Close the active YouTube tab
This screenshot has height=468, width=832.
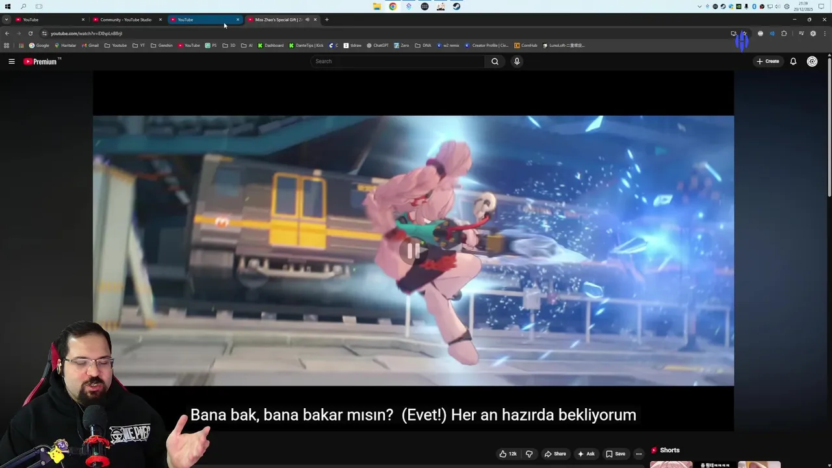[238, 19]
